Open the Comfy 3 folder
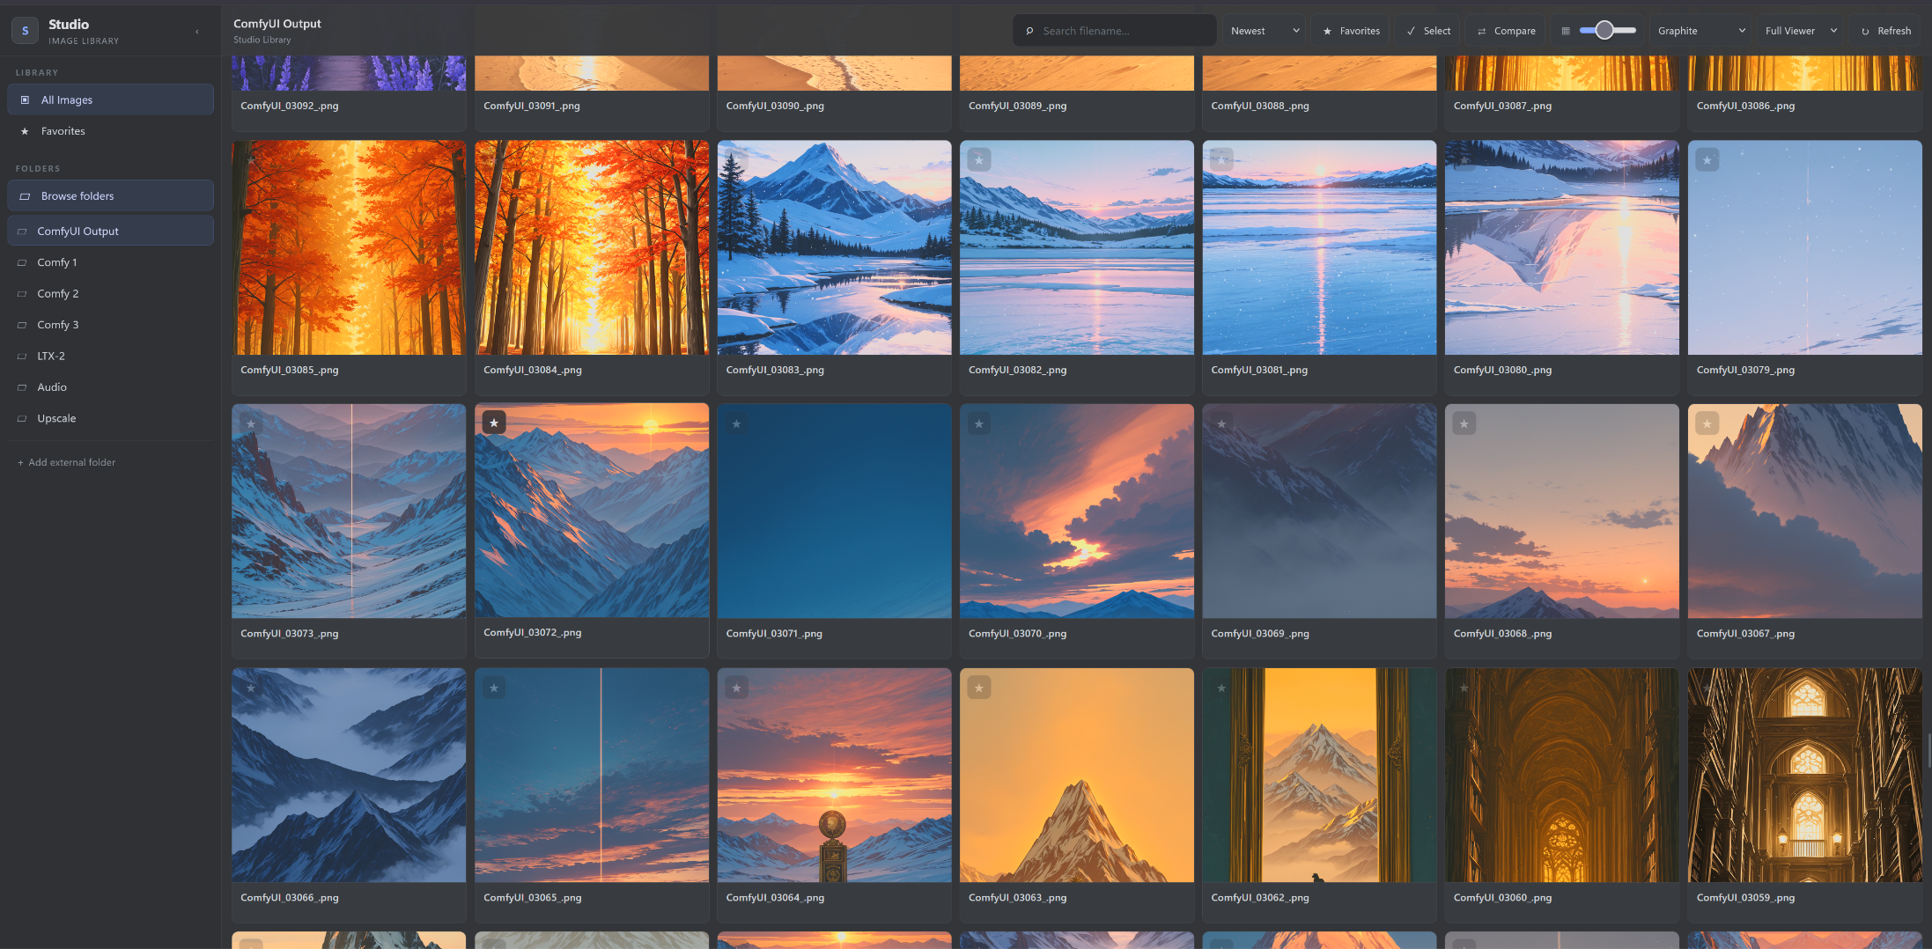This screenshot has width=1932, height=949. tap(111, 325)
